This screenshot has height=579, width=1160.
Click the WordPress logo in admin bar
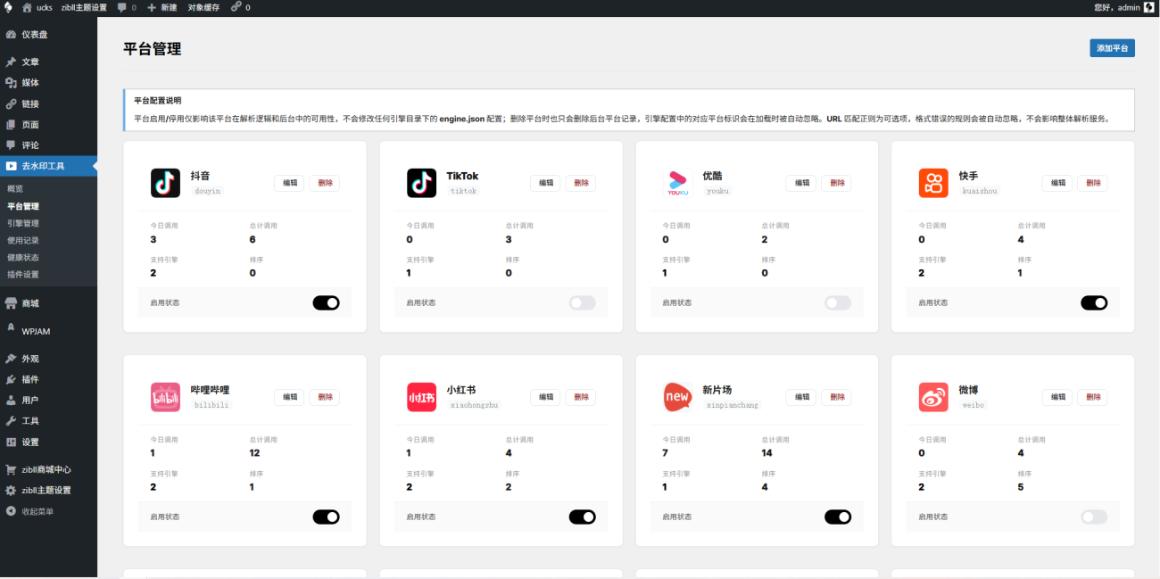coord(8,7)
